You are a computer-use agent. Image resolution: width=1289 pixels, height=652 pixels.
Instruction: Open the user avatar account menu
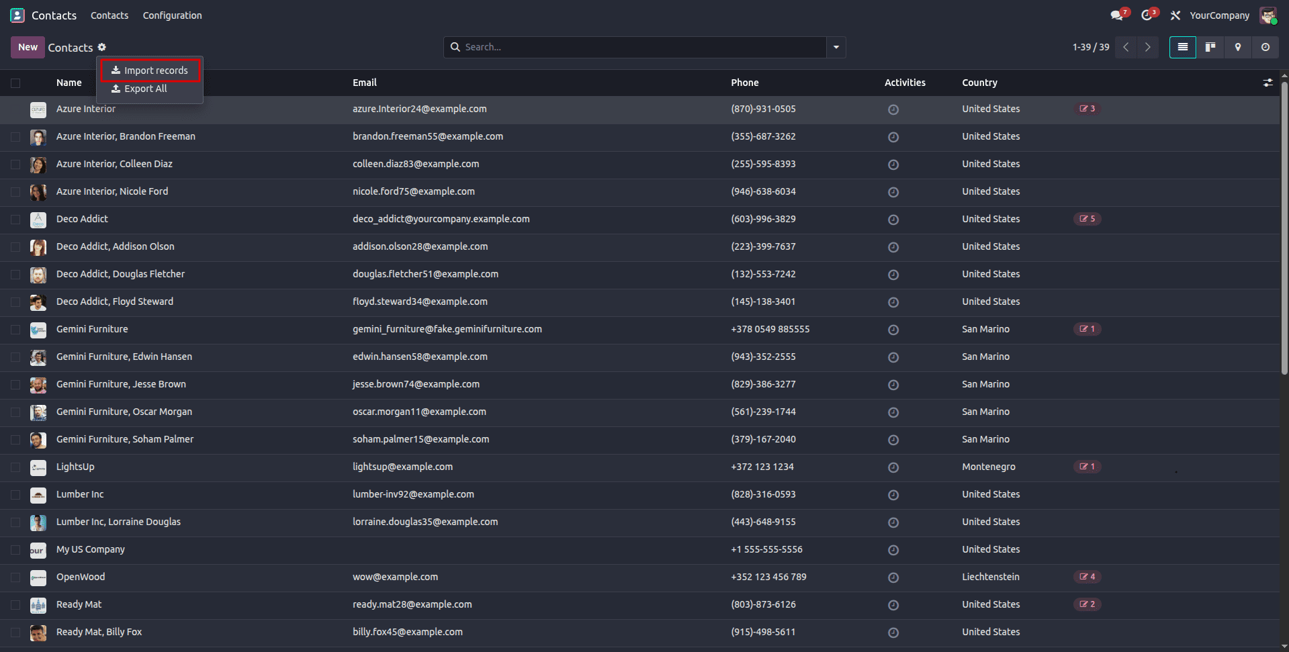coord(1268,15)
